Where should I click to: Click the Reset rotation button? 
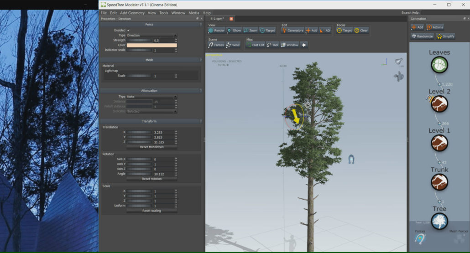pos(151,179)
